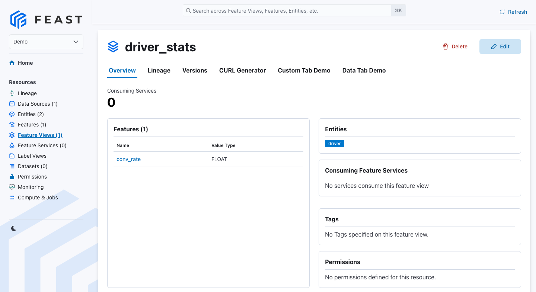The width and height of the screenshot is (536, 292).
Task: Click the Feature Services sidebar icon
Action: tap(12, 145)
